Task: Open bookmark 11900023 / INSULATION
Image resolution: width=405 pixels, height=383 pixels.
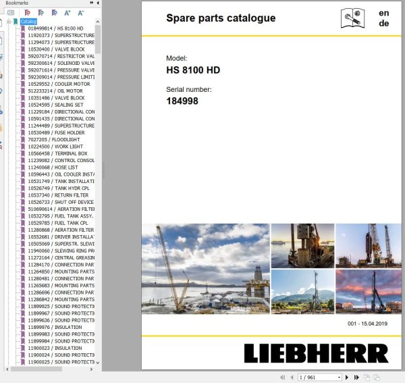Action: [55, 349]
